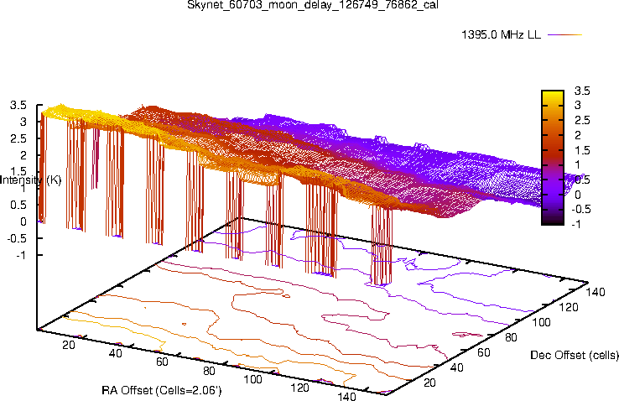Screen dimensions: 619x401
Task: Click the Dec offset tick label 60
Action: (x=484, y=352)
